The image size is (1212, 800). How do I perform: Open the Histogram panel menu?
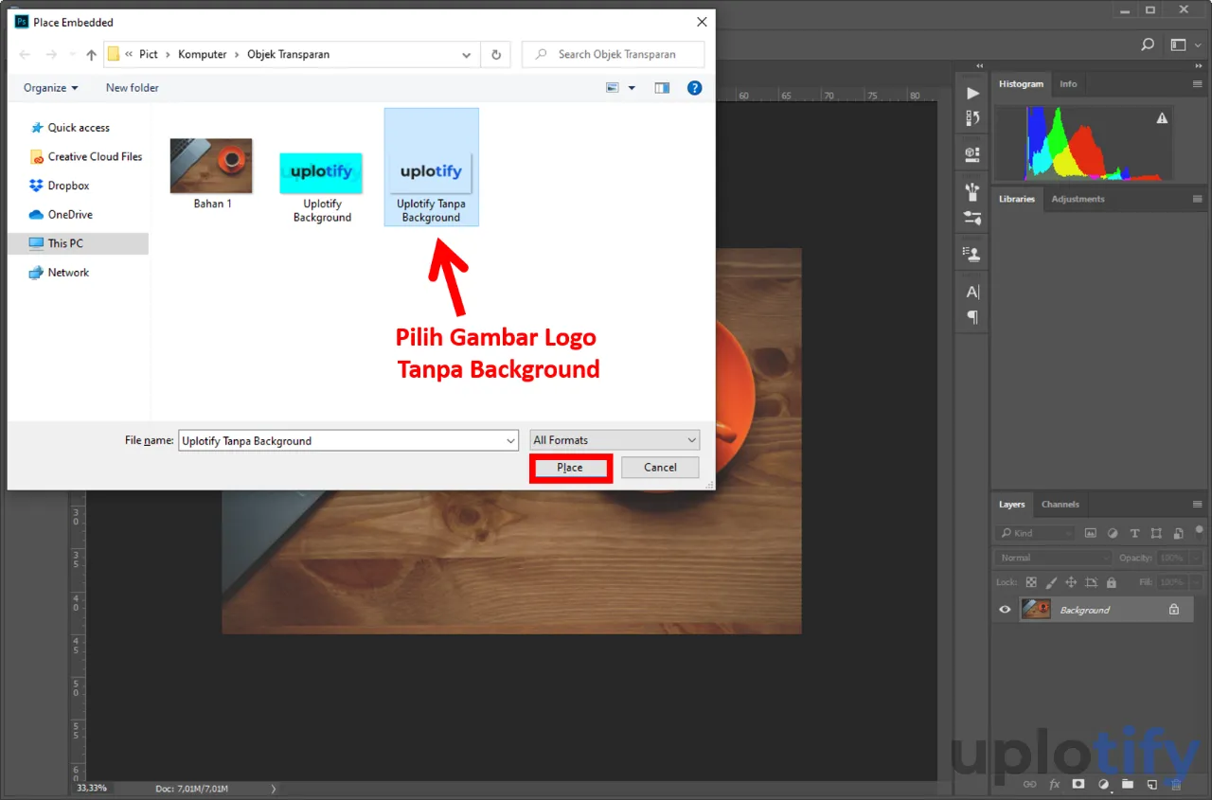pos(1198,84)
